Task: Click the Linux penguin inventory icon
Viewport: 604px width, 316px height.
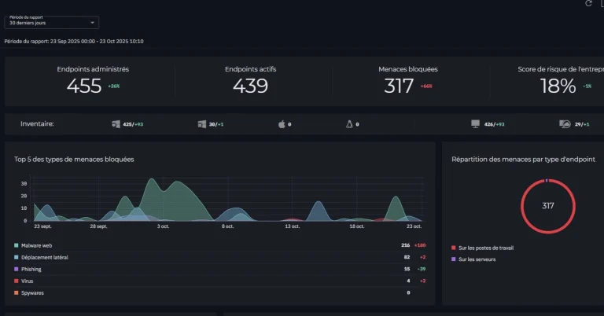Action: [x=348, y=124]
